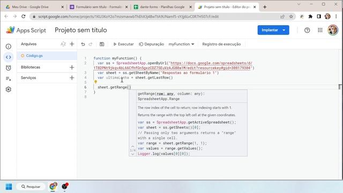
Task: Select Projeto sem título editor tab
Action: (227, 7)
